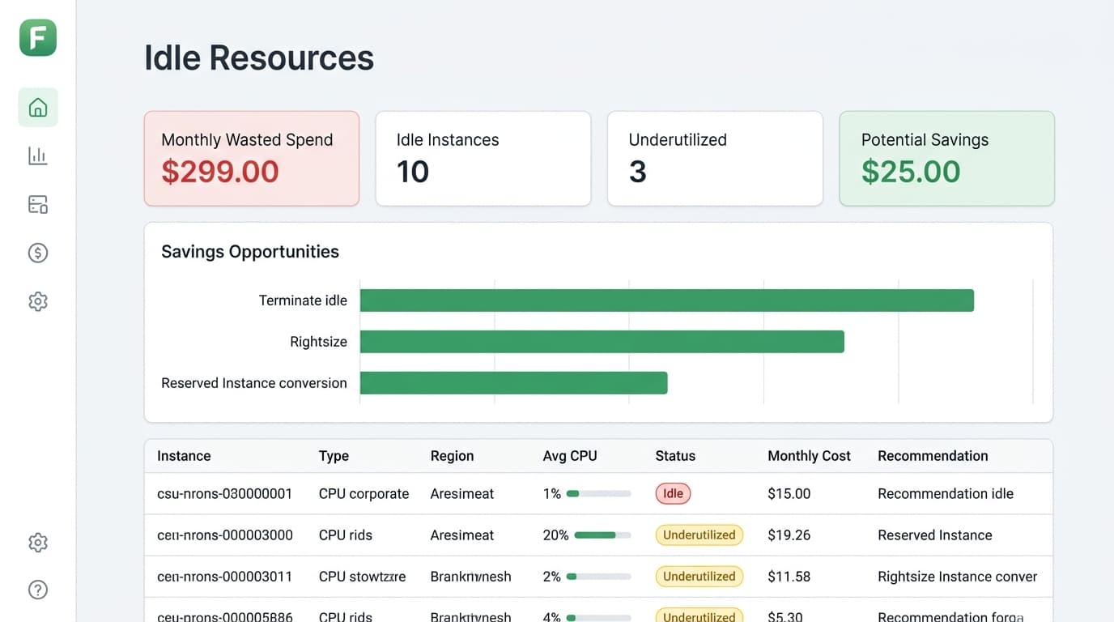
Task: Click Aresimeat region in the Idle row
Action: tap(462, 493)
